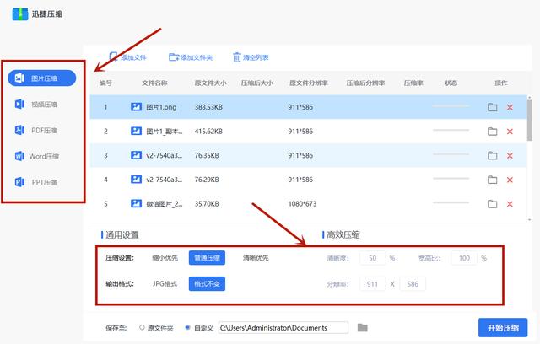Click the 宽高比 value field
Viewport: 540px width, 344px height.
click(464, 258)
